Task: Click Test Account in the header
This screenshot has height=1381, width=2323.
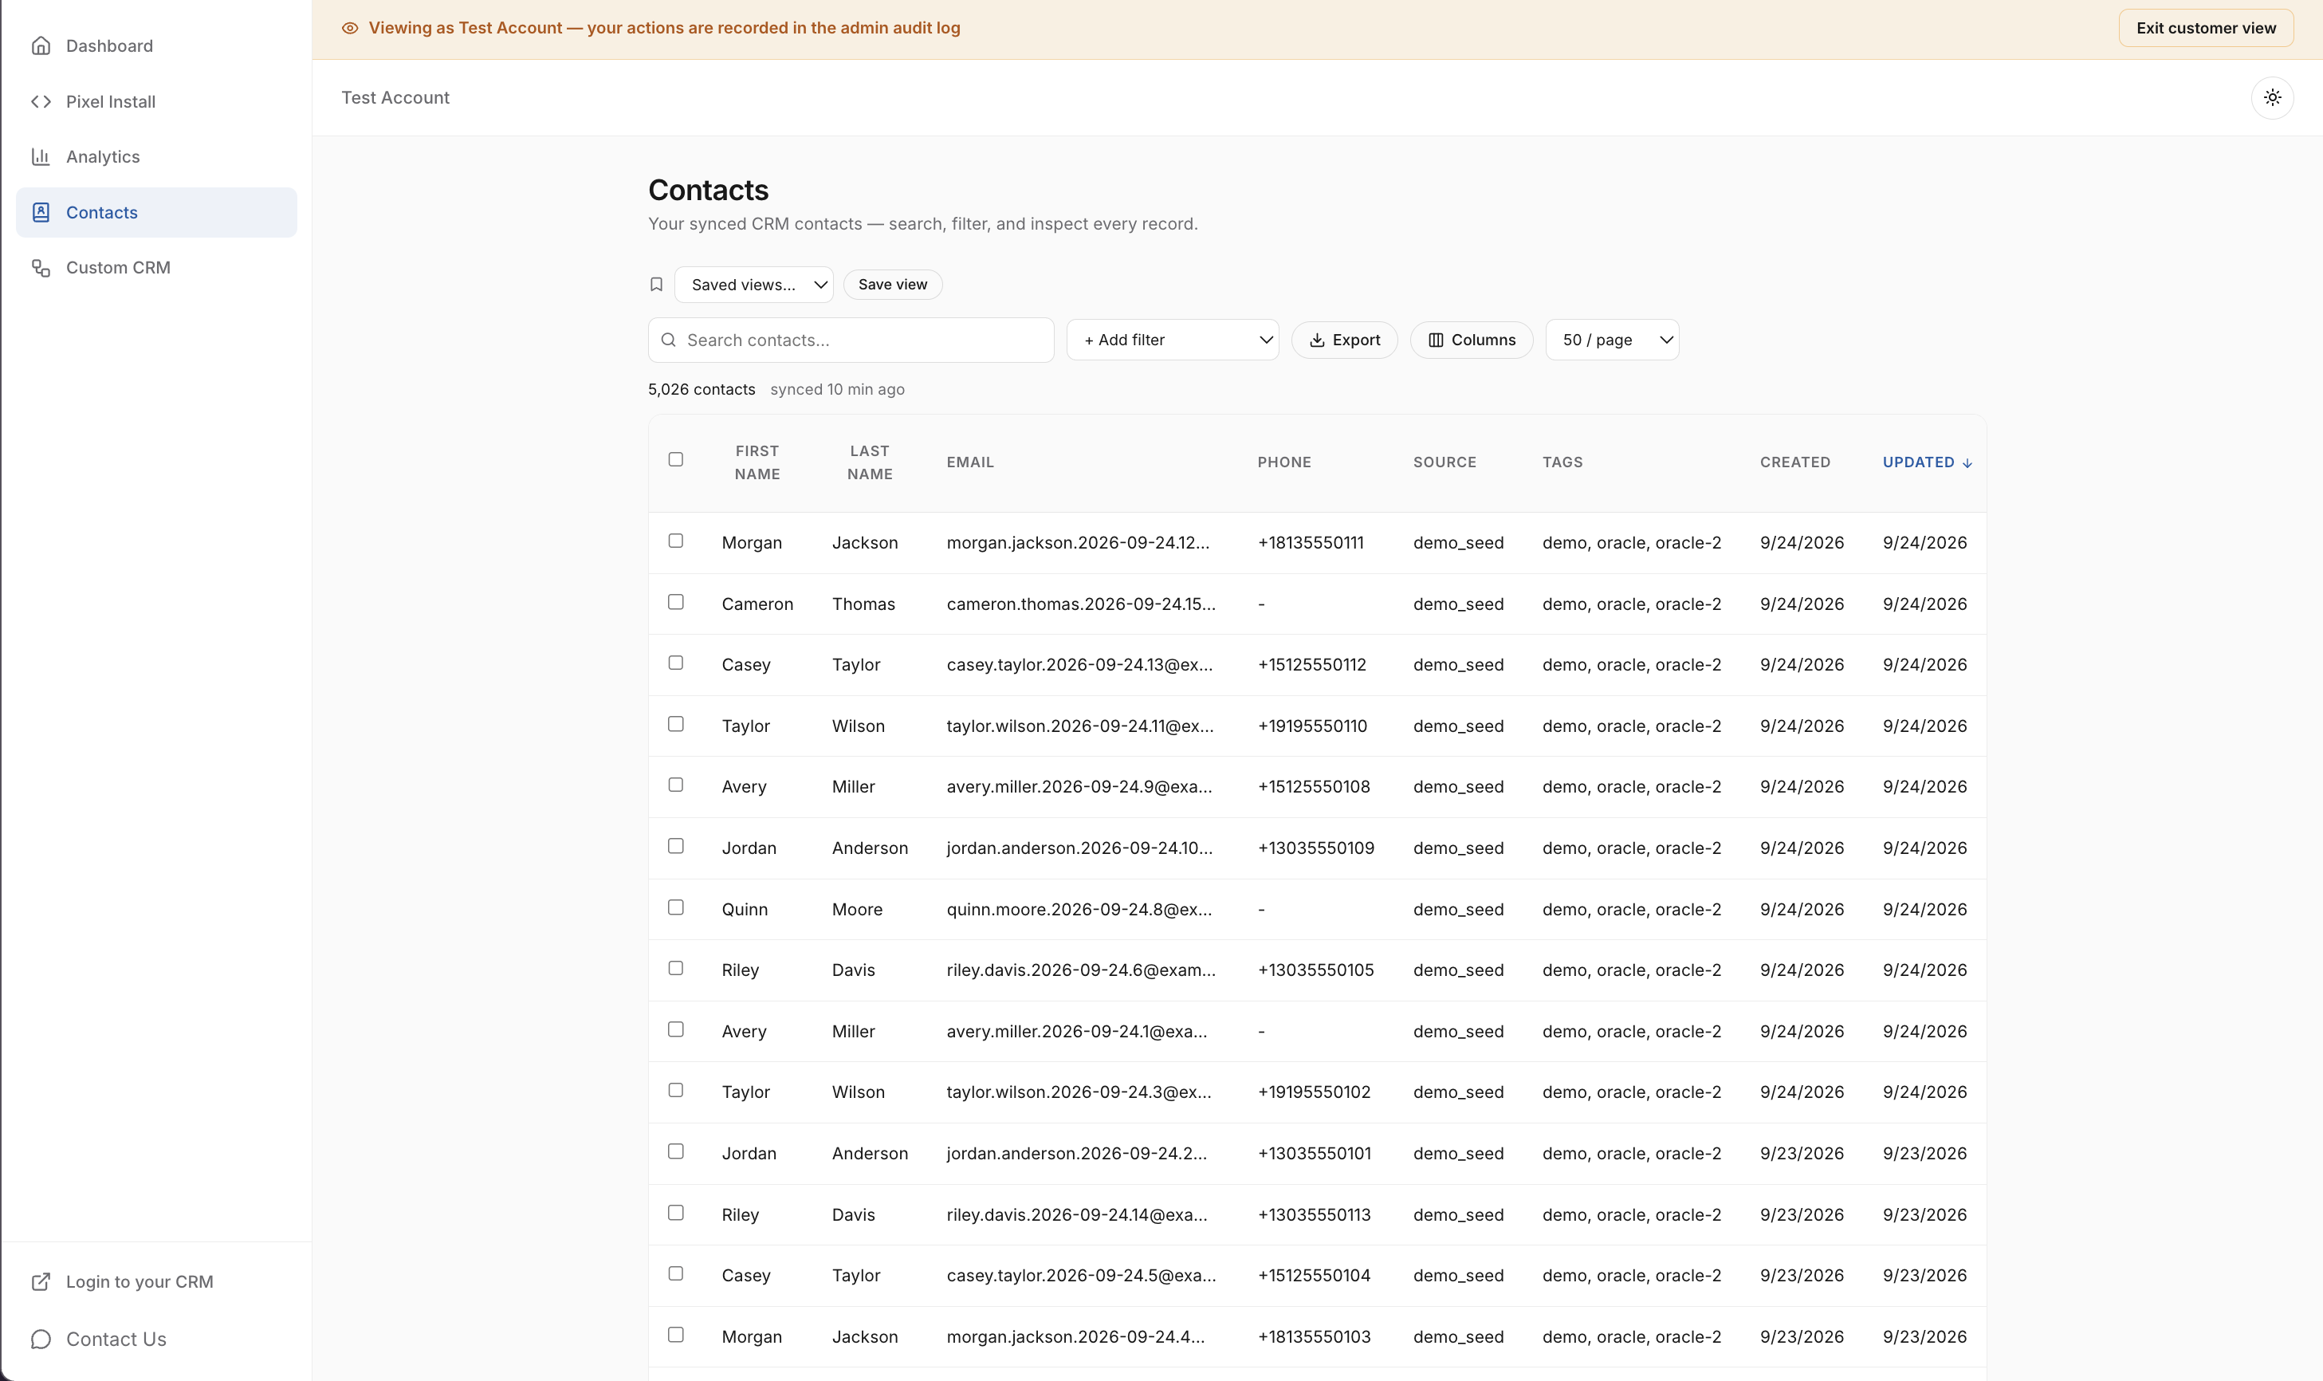Action: (x=395, y=98)
